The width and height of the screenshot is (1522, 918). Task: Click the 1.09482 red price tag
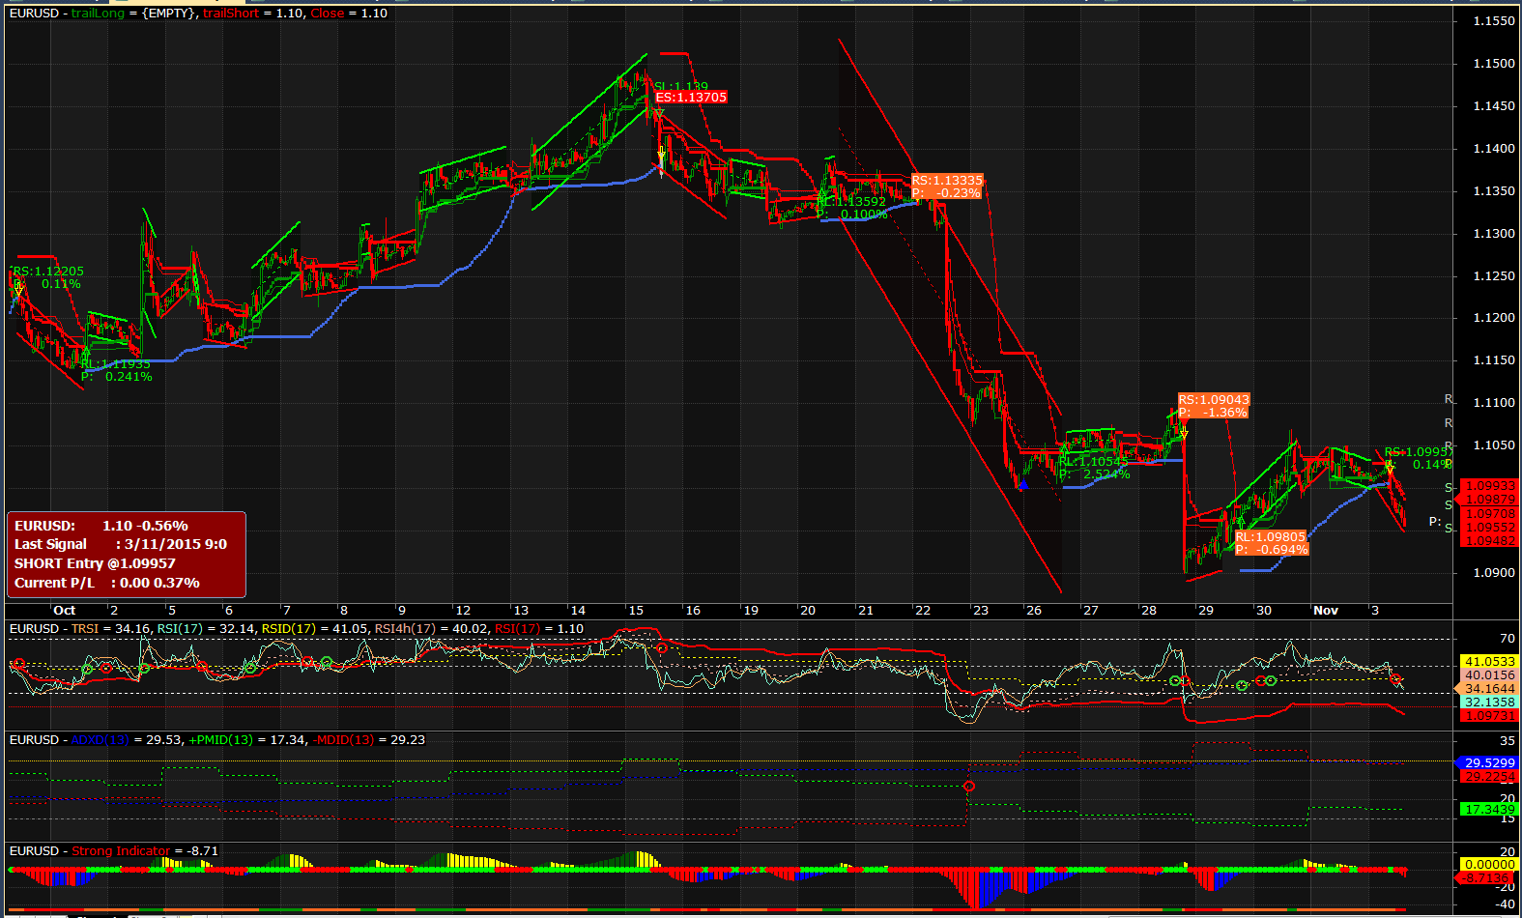[x=1487, y=541]
